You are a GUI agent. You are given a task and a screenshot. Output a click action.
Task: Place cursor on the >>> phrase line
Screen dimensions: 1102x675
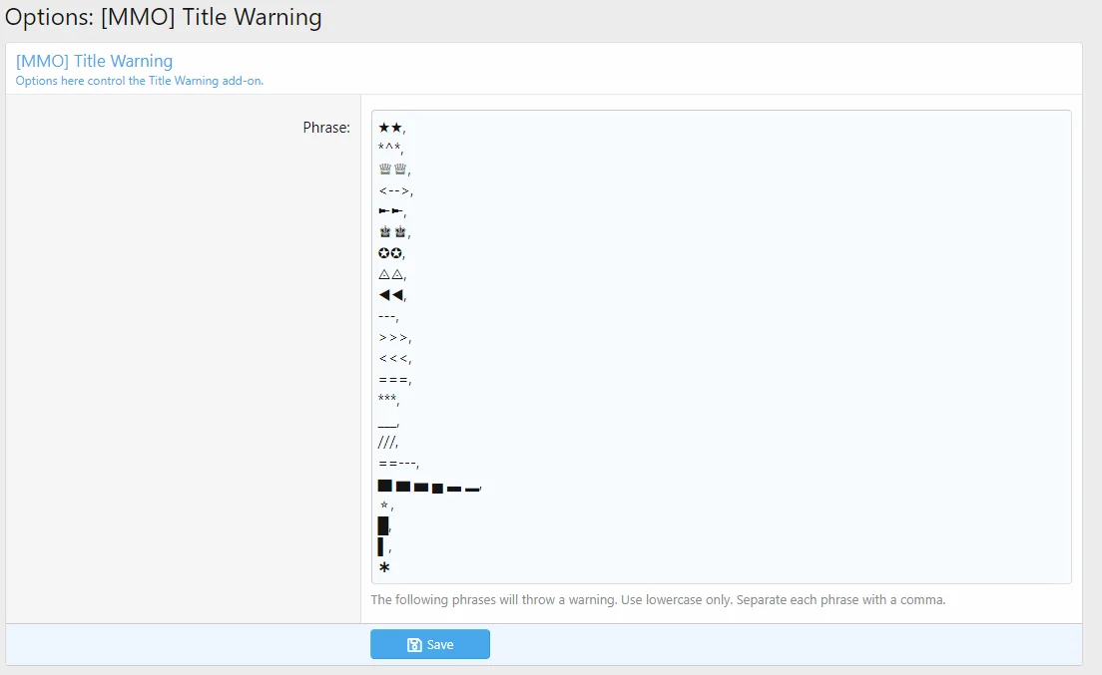[394, 338]
